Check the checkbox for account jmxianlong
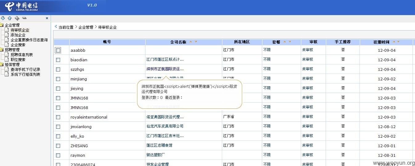Viewport: 415px width, 166px height. pyautogui.click(x=58, y=127)
